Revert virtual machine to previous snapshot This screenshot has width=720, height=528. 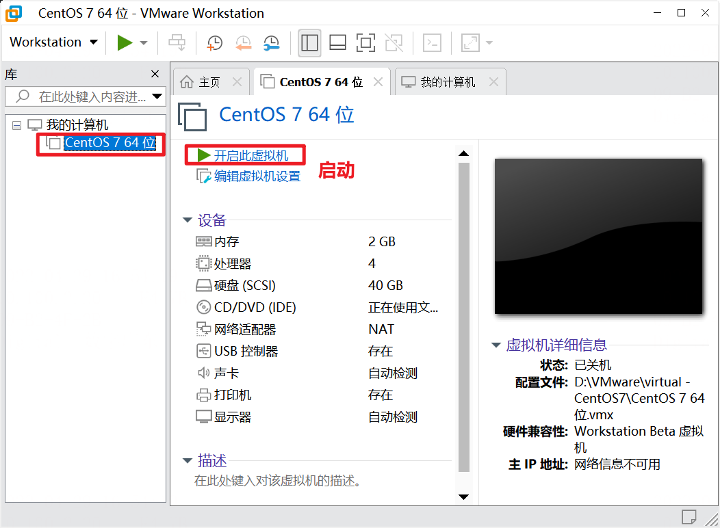244,42
